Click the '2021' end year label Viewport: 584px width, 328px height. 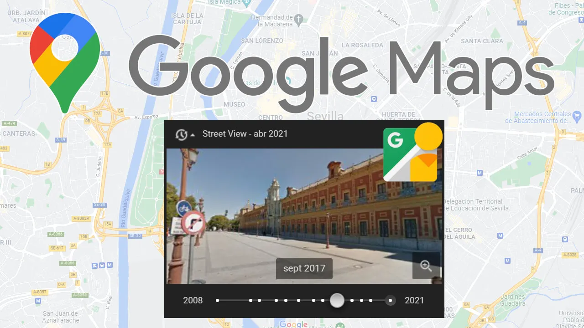tap(414, 300)
